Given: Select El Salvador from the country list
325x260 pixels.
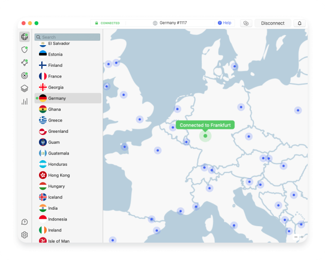Looking at the screenshot, I should click(x=68, y=44).
